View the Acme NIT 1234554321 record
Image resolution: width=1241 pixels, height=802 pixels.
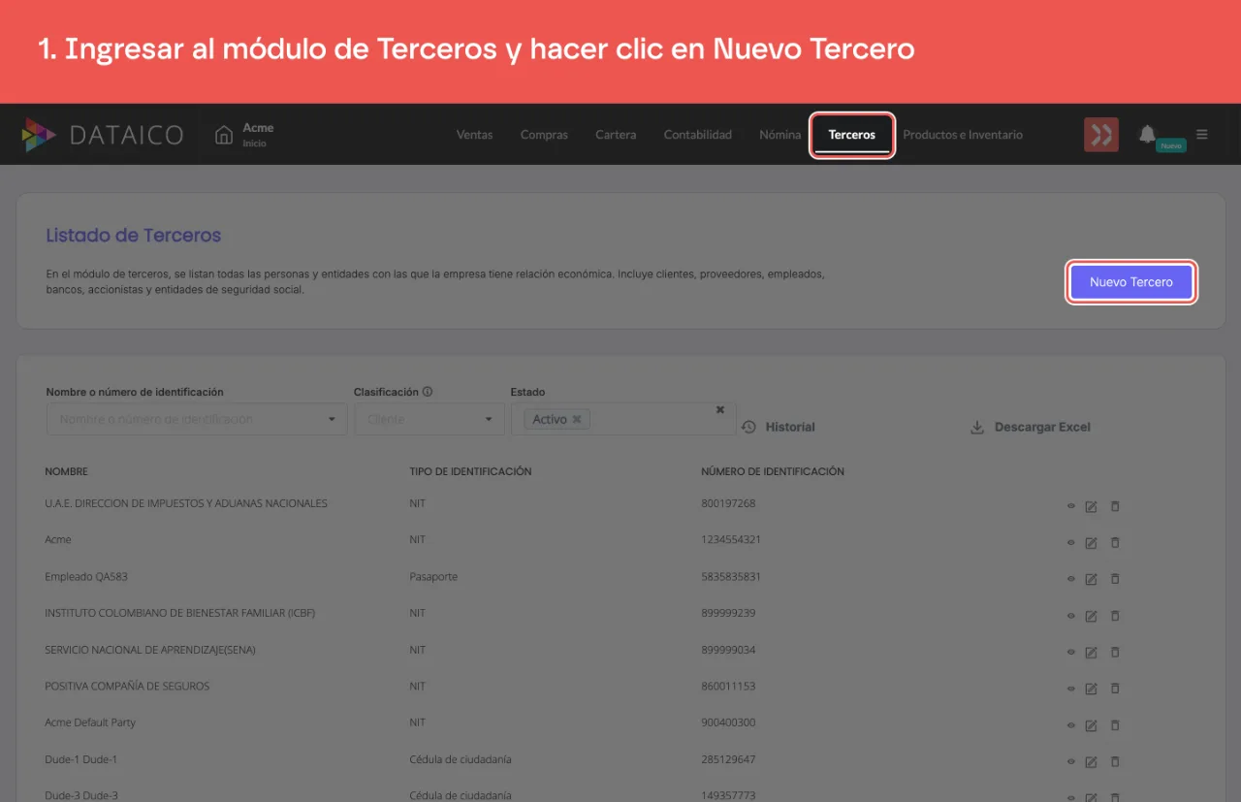[x=1071, y=542]
